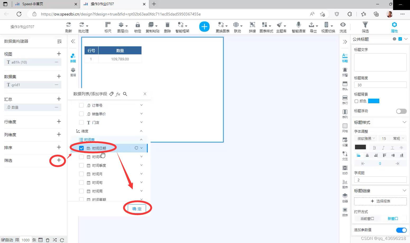The height and width of the screenshot is (243, 410).
Task: Click the blue add chart plus button
Action: [x=204, y=27]
